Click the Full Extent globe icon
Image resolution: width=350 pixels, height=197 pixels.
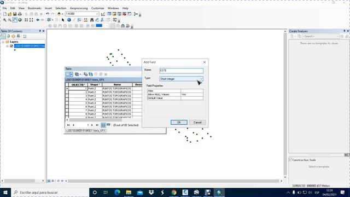20,20
